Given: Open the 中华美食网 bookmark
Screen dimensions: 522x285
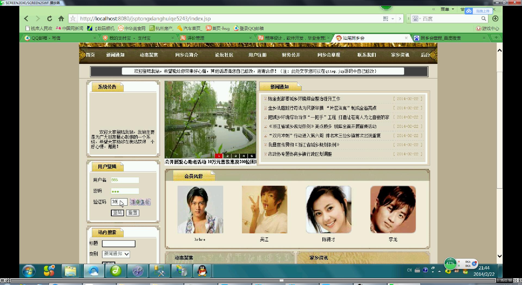Looking at the screenshot, I should click(x=132, y=28).
